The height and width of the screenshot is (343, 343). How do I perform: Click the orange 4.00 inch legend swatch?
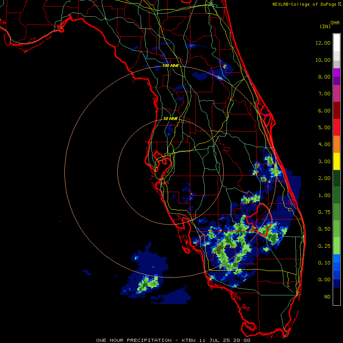click(x=337, y=144)
